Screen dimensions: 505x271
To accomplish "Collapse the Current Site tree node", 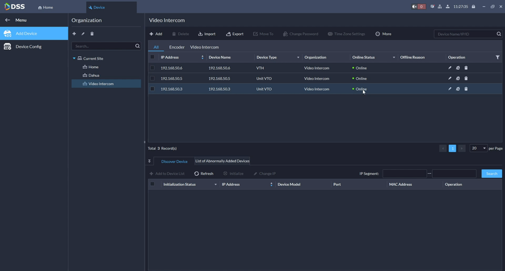I will (74, 59).
